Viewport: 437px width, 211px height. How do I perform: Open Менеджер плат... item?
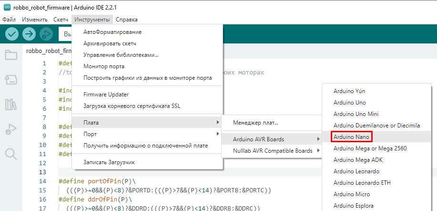[x=272, y=123]
